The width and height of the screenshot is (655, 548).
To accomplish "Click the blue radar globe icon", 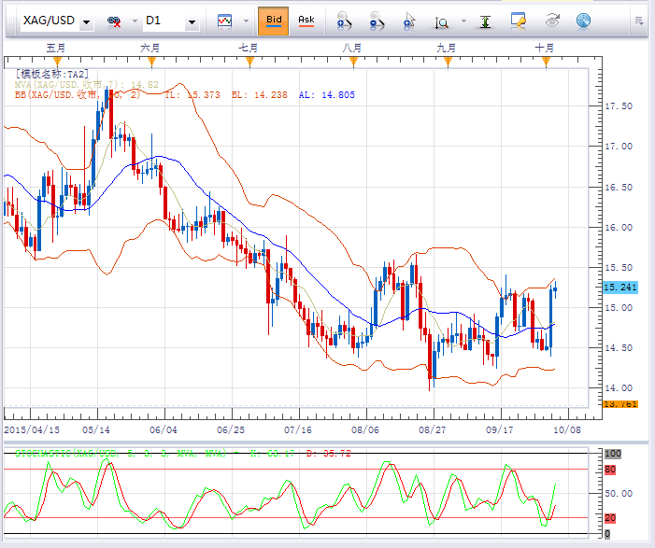I will (582, 21).
